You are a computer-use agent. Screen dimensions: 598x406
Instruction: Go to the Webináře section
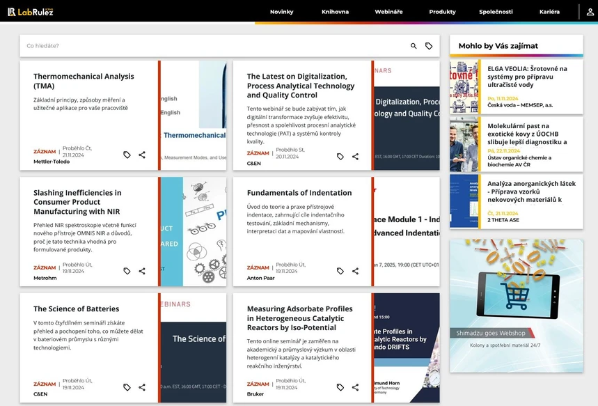tap(388, 11)
